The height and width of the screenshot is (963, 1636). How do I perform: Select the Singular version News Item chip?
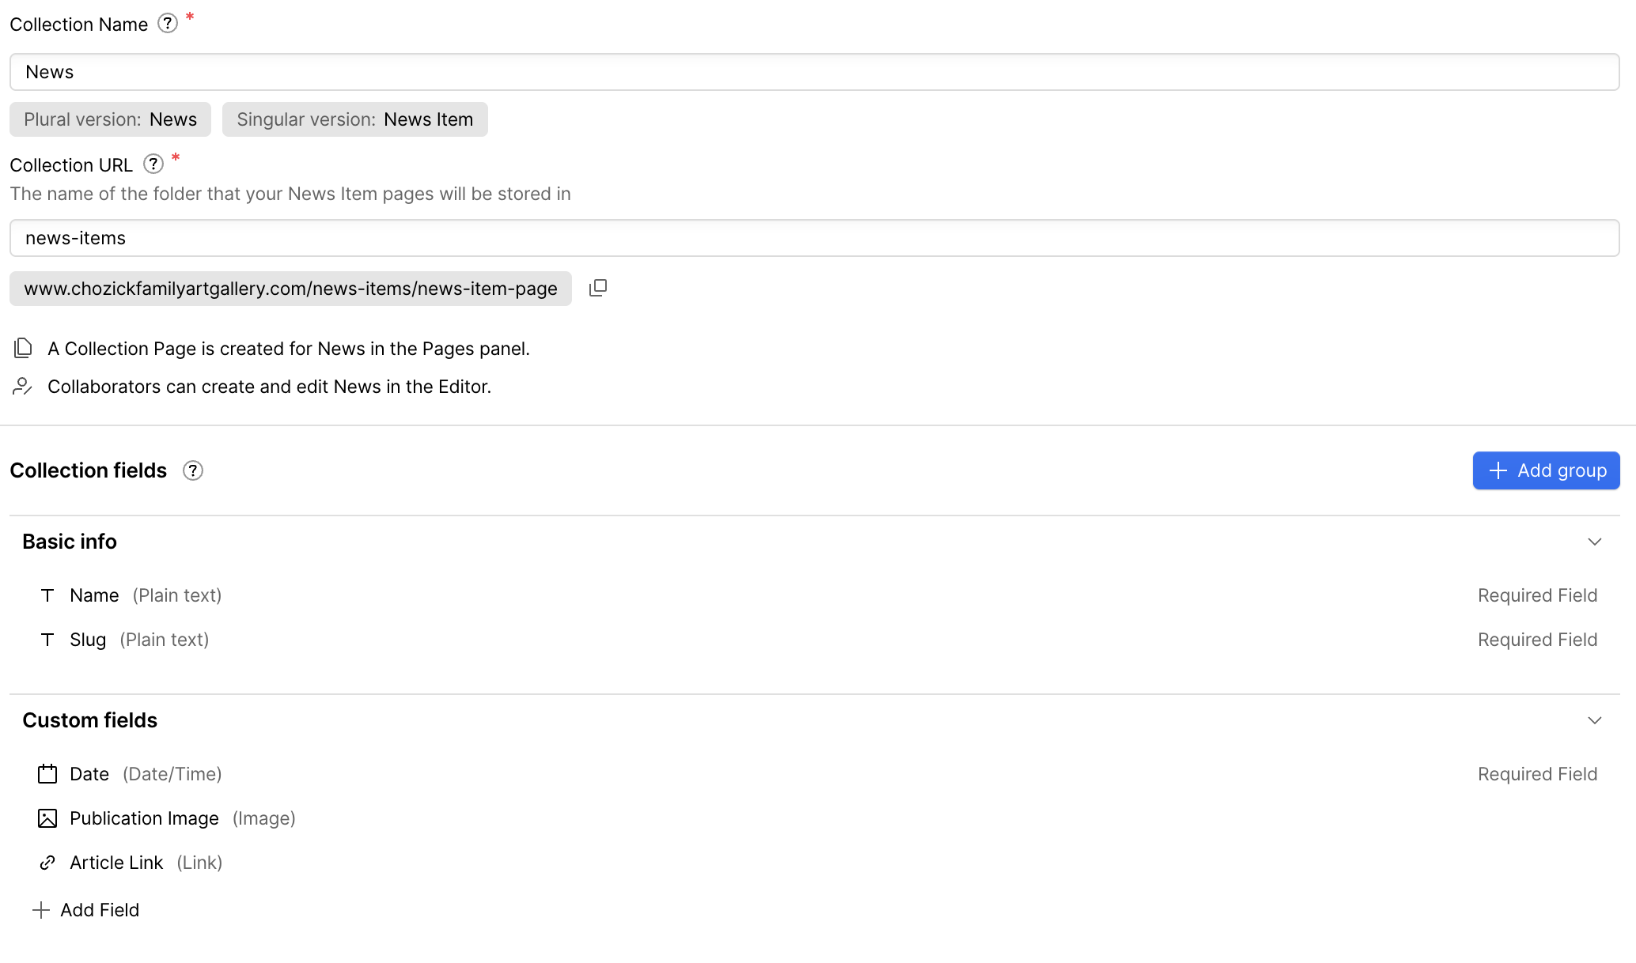pyautogui.click(x=354, y=119)
